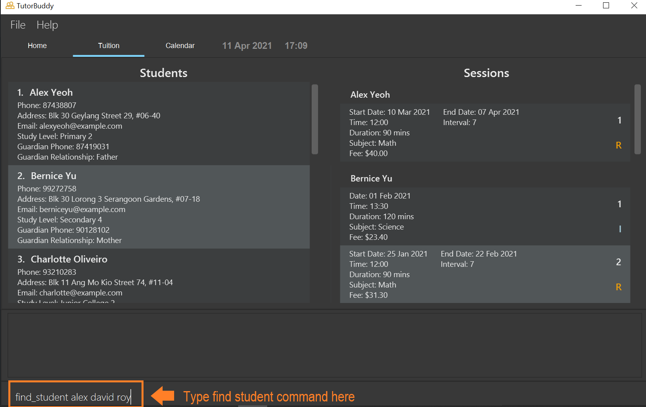Select the Tuition tab
This screenshot has height=407, width=646.
click(109, 46)
